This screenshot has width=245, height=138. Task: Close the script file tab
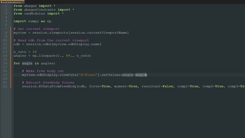(x=23, y=2)
